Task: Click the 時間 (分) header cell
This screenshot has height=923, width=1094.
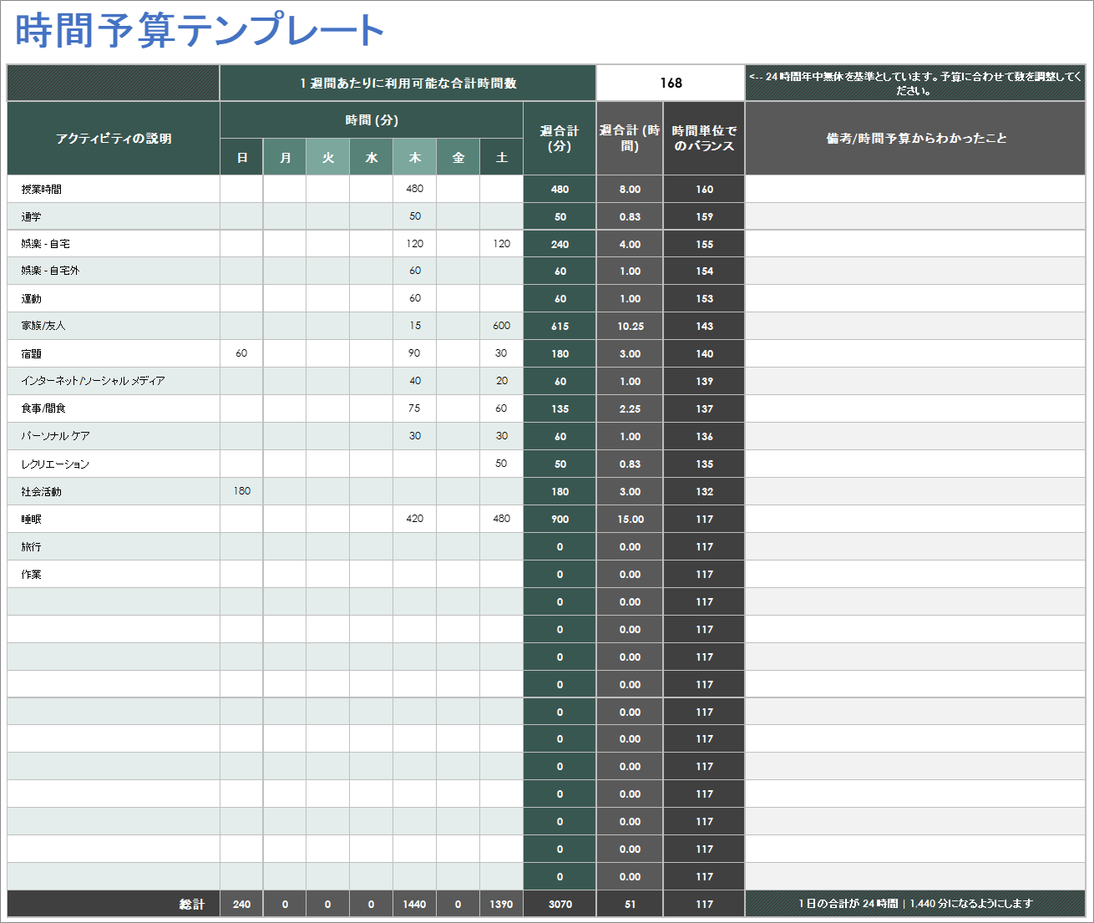Action: click(x=372, y=120)
